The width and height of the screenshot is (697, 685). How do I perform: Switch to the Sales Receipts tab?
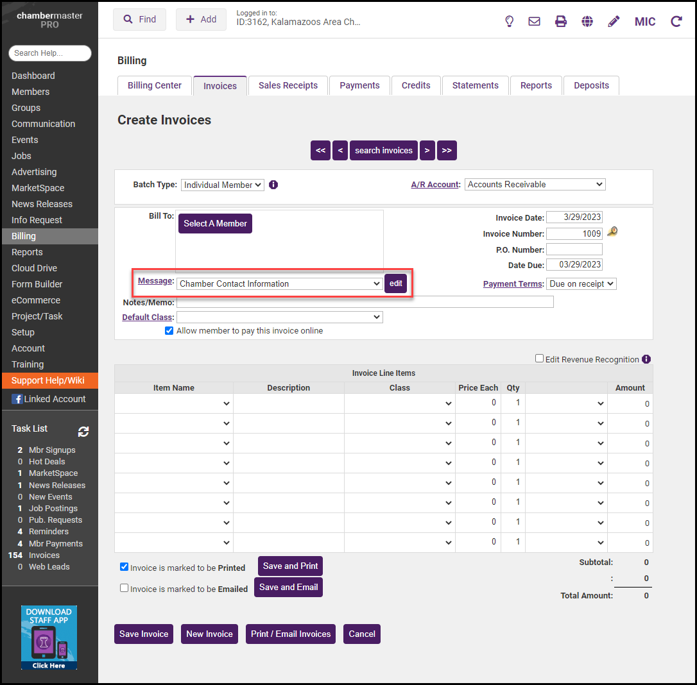(288, 85)
